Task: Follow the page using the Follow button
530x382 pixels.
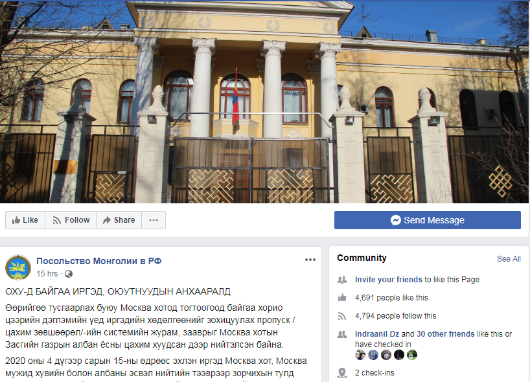Action: [x=71, y=220]
